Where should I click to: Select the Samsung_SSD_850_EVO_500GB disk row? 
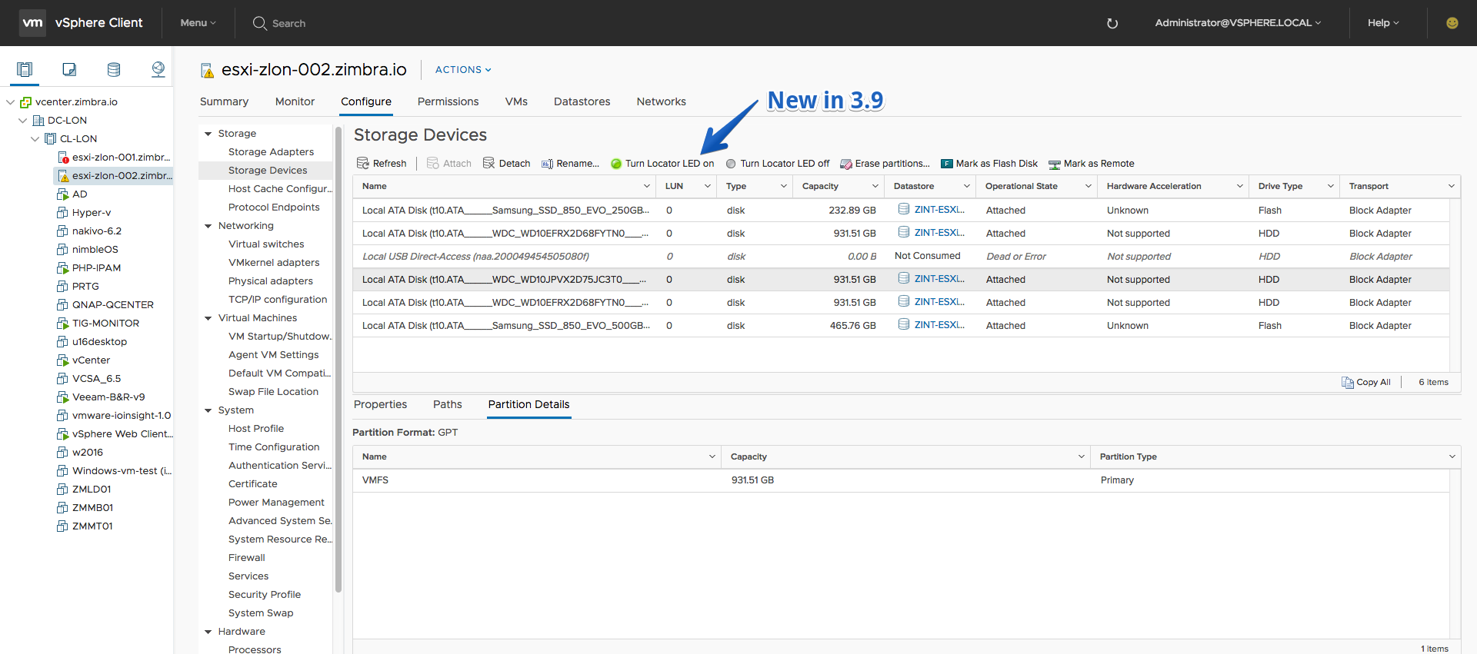tap(901, 325)
